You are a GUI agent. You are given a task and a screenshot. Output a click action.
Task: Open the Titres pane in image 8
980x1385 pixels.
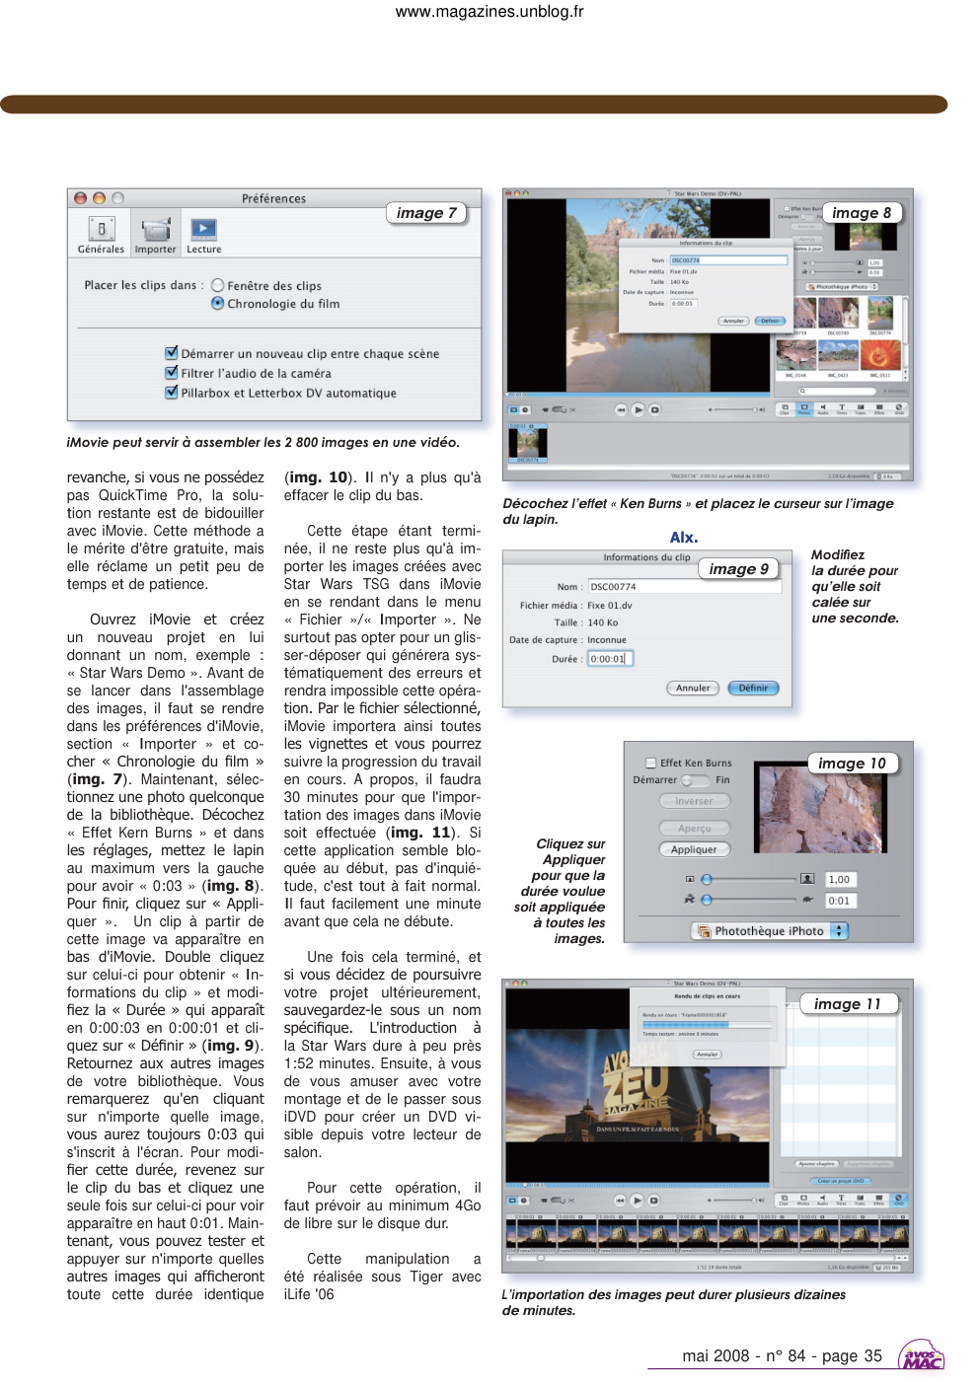point(842,408)
